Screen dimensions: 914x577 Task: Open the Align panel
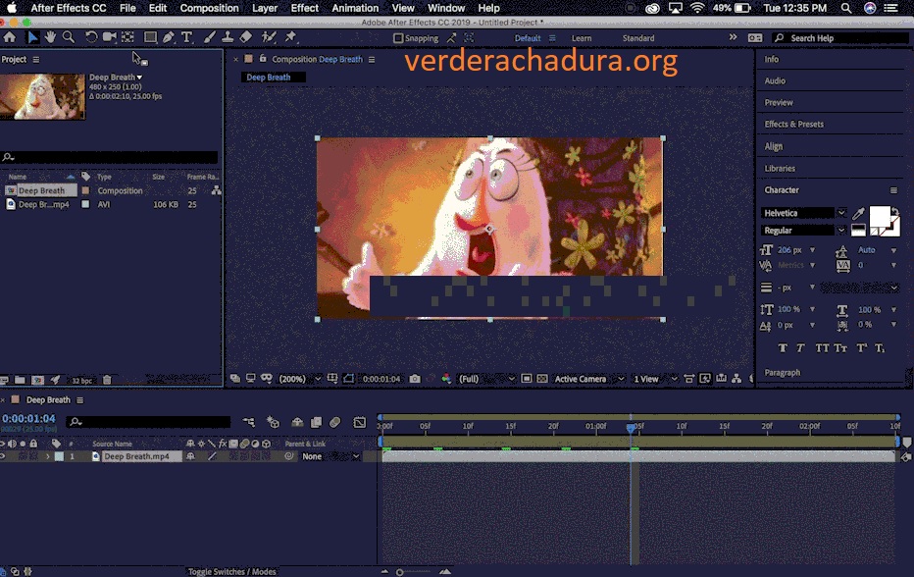(x=774, y=146)
